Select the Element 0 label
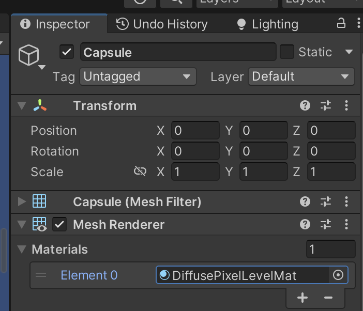The height and width of the screenshot is (311, 363). 89,275
